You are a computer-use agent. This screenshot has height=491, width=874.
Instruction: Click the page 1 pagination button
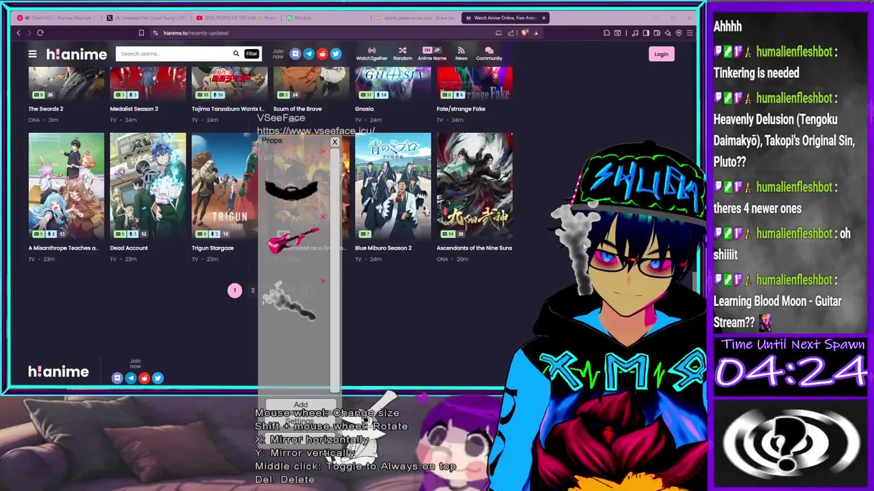[x=234, y=291]
